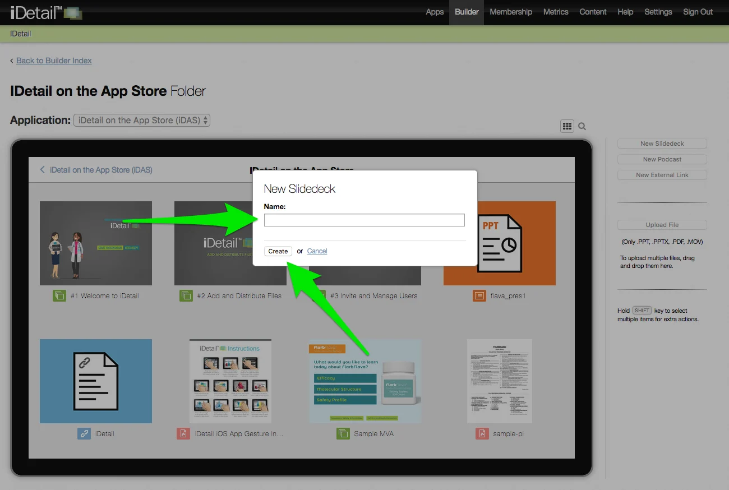Click the New Podcast button

coord(662,159)
